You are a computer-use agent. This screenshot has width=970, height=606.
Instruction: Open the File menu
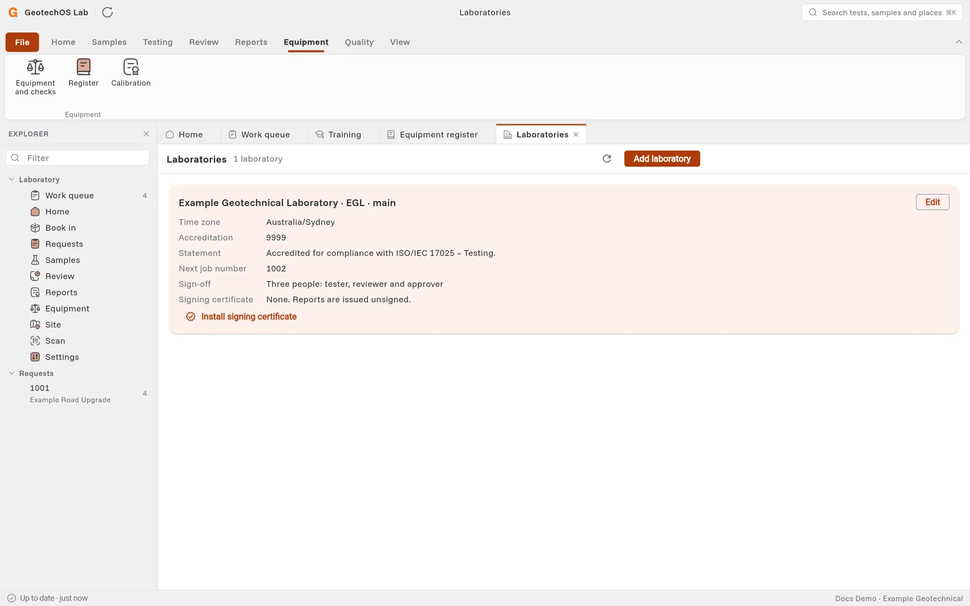click(22, 42)
